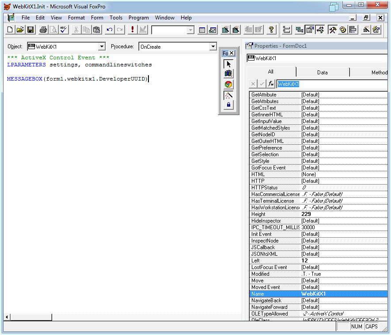Click the View Classes books icon
The image size is (391, 335).
point(228,74)
